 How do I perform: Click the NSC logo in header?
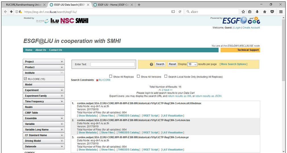[x=67, y=20]
